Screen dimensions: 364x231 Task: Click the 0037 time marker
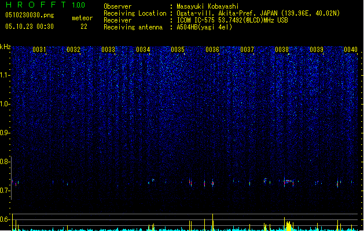coord(247,50)
